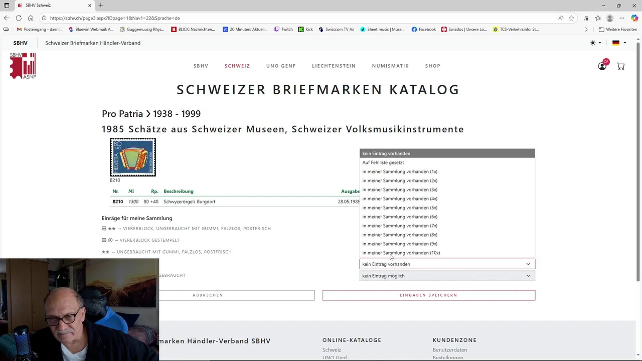Open the BLICK Nachrichten bookmark
642x361 pixels.
[x=194, y=30]
